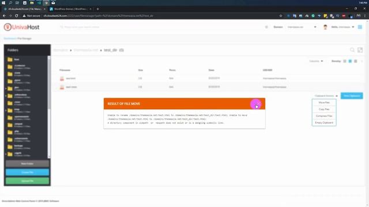Click the blue Create File button
This screenshot has height=207, width=369.
click(27, 172)
